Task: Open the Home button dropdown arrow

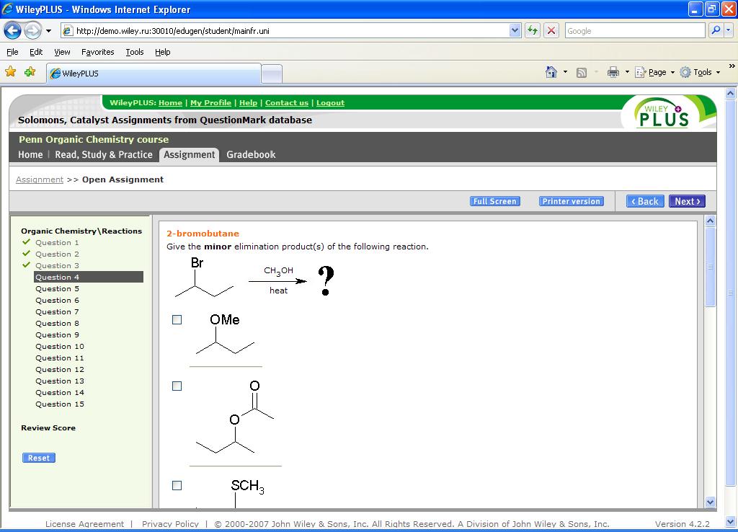Action: tap(565, 72)
